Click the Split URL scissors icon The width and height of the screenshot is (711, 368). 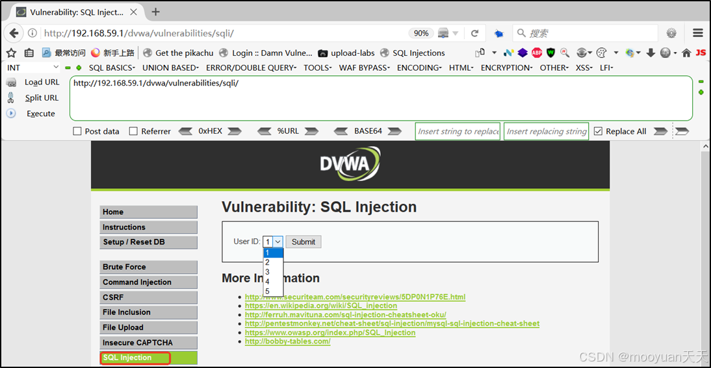click(x=11, y=98)
